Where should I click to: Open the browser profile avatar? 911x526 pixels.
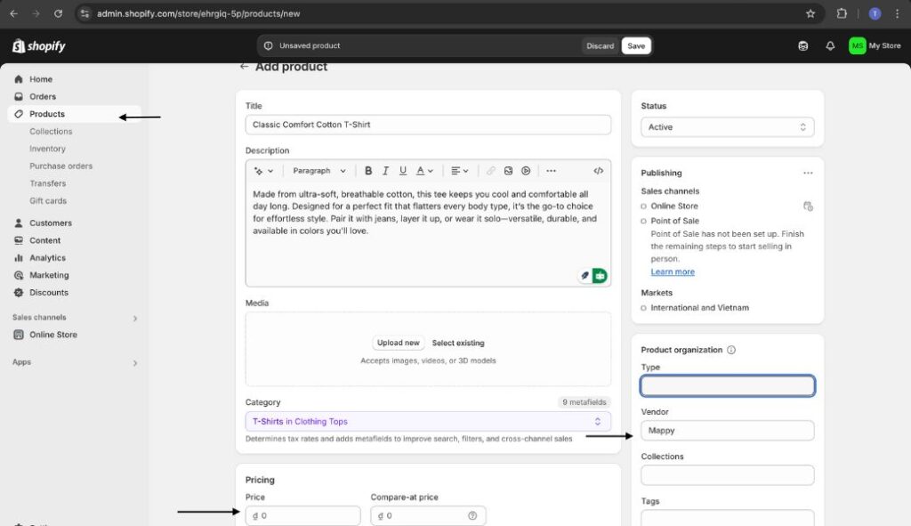[x=875, y=13]
